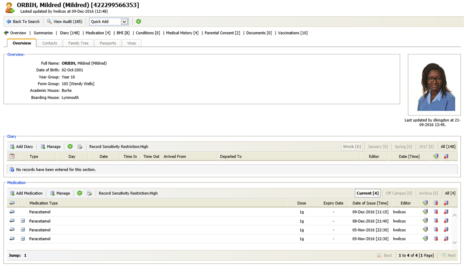
Task: Switch to the Family Tree tab
Action: click(78, 43)
